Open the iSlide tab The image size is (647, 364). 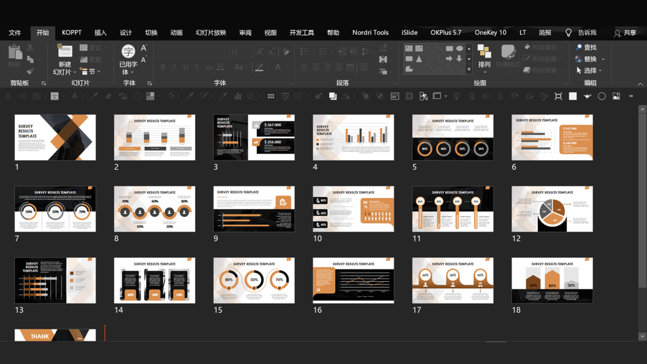409,32
